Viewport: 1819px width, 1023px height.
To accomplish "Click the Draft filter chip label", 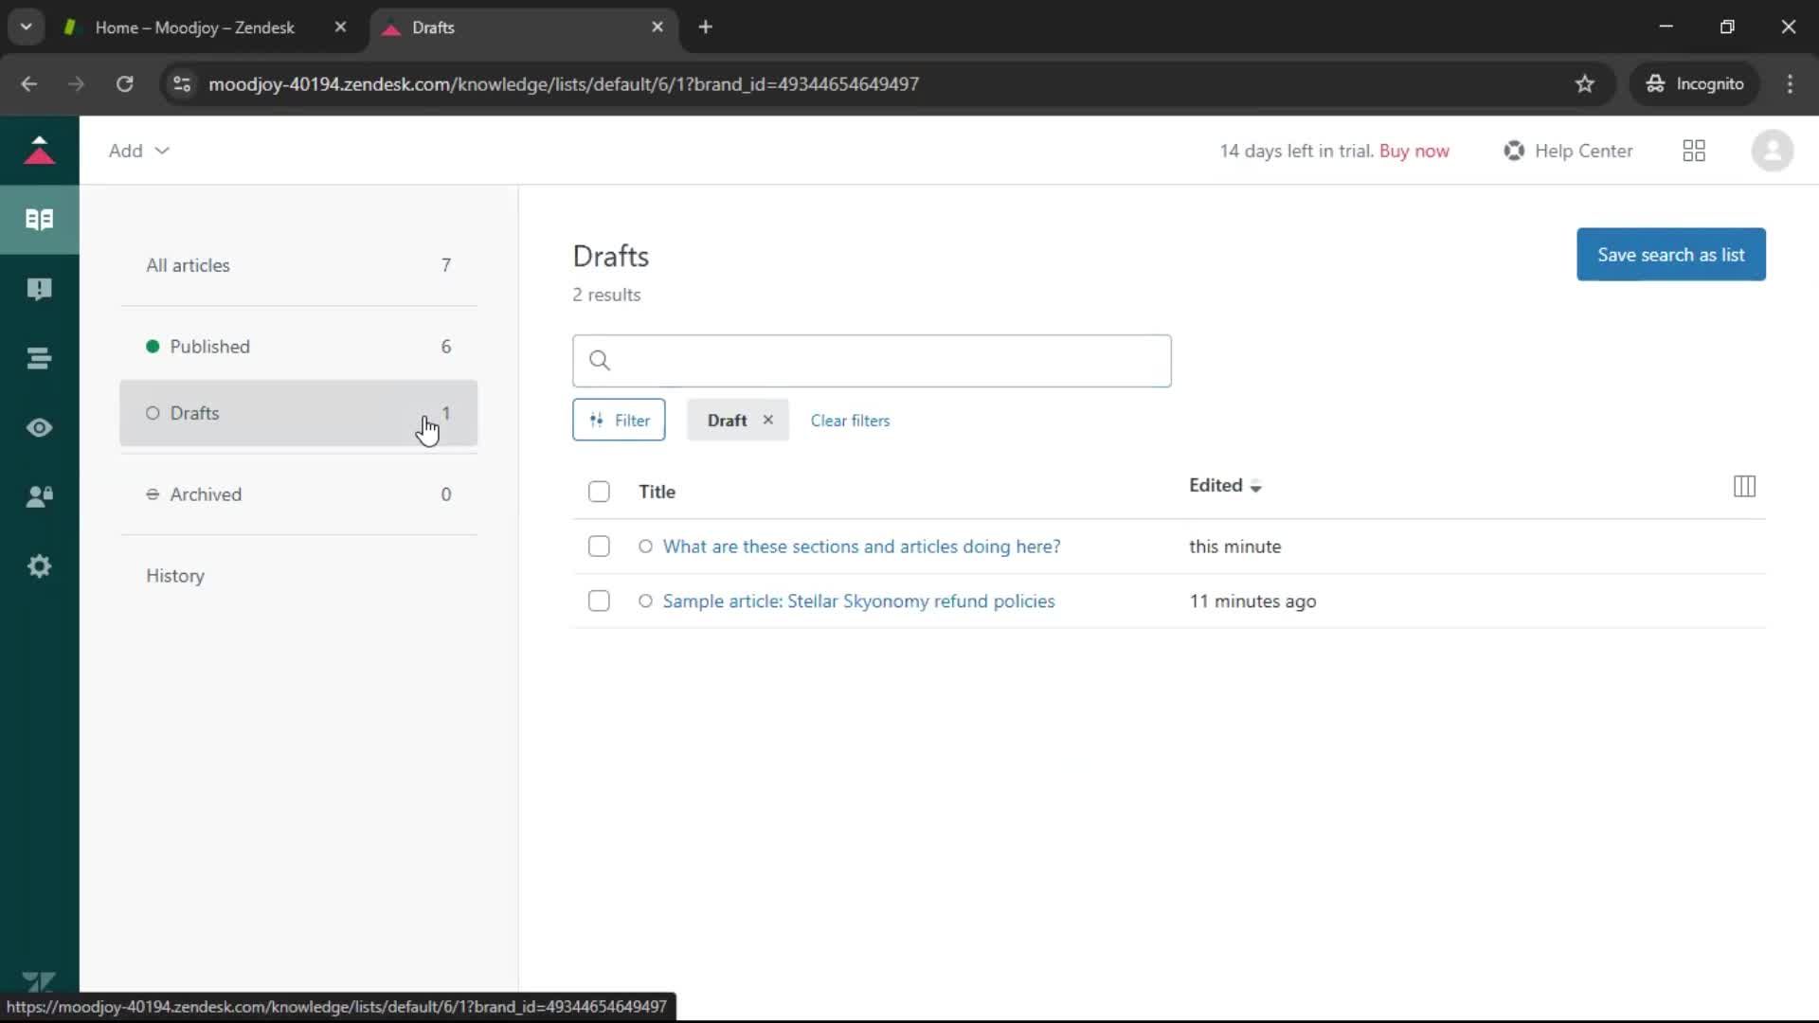I will click(727, 420).
